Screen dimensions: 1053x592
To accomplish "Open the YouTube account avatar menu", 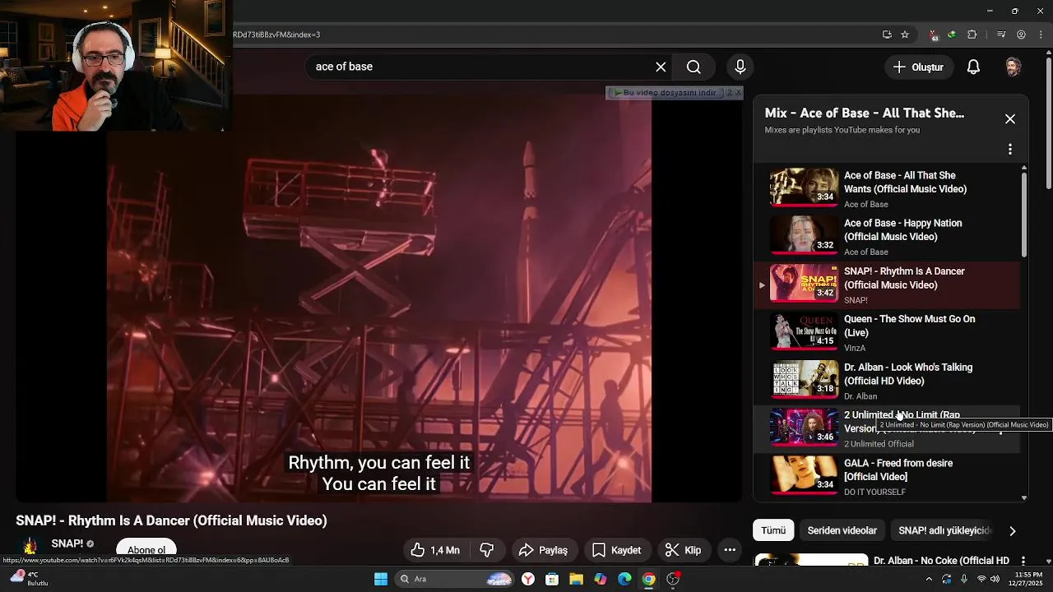I will click(1013, 67).
